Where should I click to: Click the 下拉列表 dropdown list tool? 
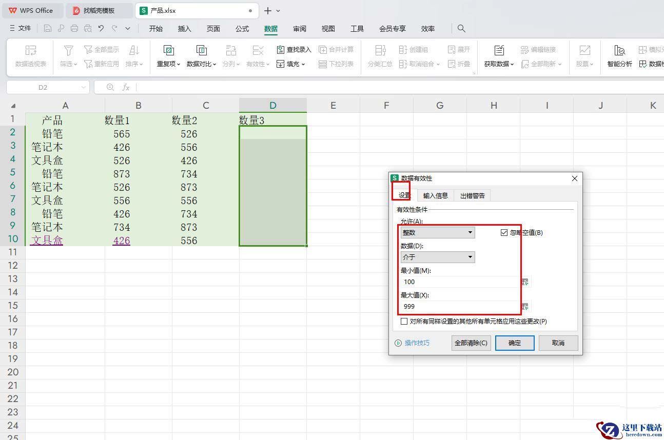(x=337, y=64)
